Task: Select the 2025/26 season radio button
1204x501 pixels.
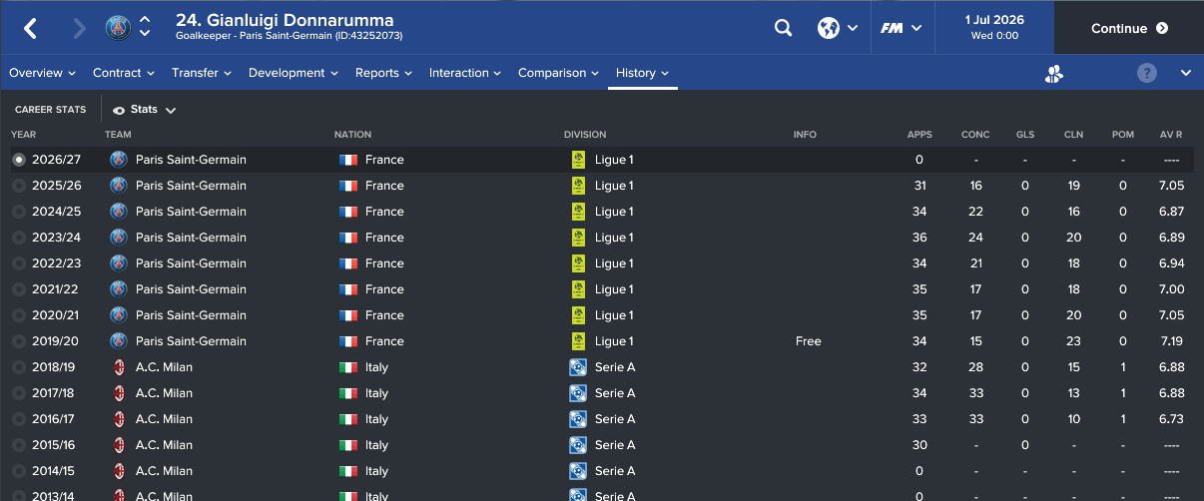Action: [x=18, y=186]
